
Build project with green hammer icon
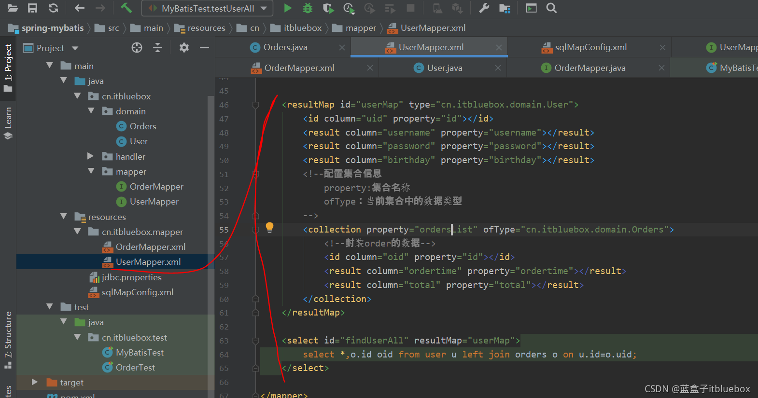click(x=126, y=8)
